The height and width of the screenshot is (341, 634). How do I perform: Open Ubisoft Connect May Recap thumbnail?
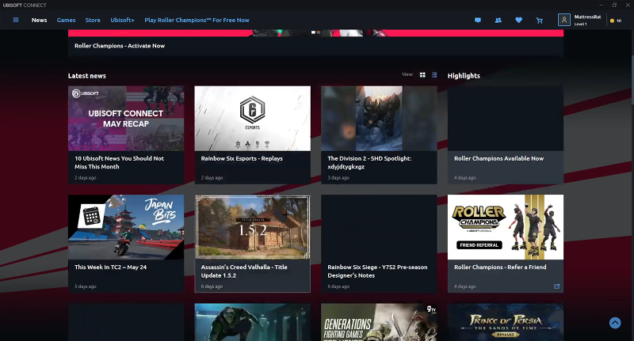(126, 118)
